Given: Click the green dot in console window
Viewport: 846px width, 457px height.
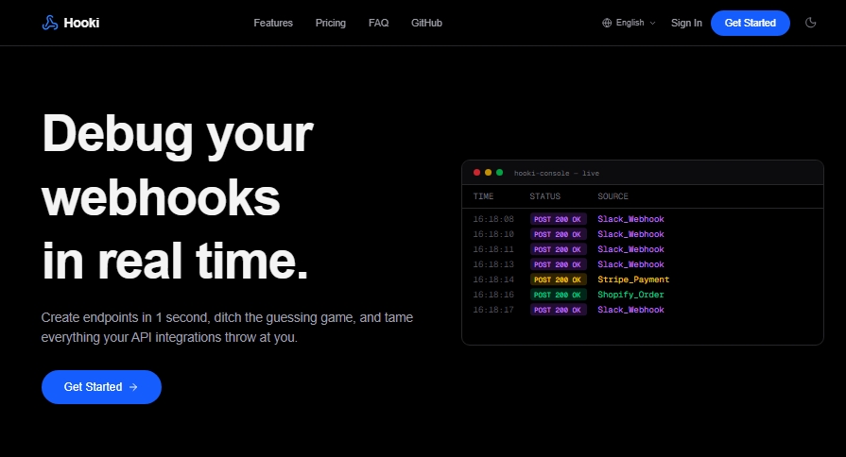Looking at the screenshot, I should point(500,173).
